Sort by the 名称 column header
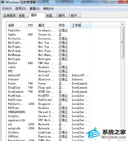Viewport: 128px width, 141px height. (17, 25)
